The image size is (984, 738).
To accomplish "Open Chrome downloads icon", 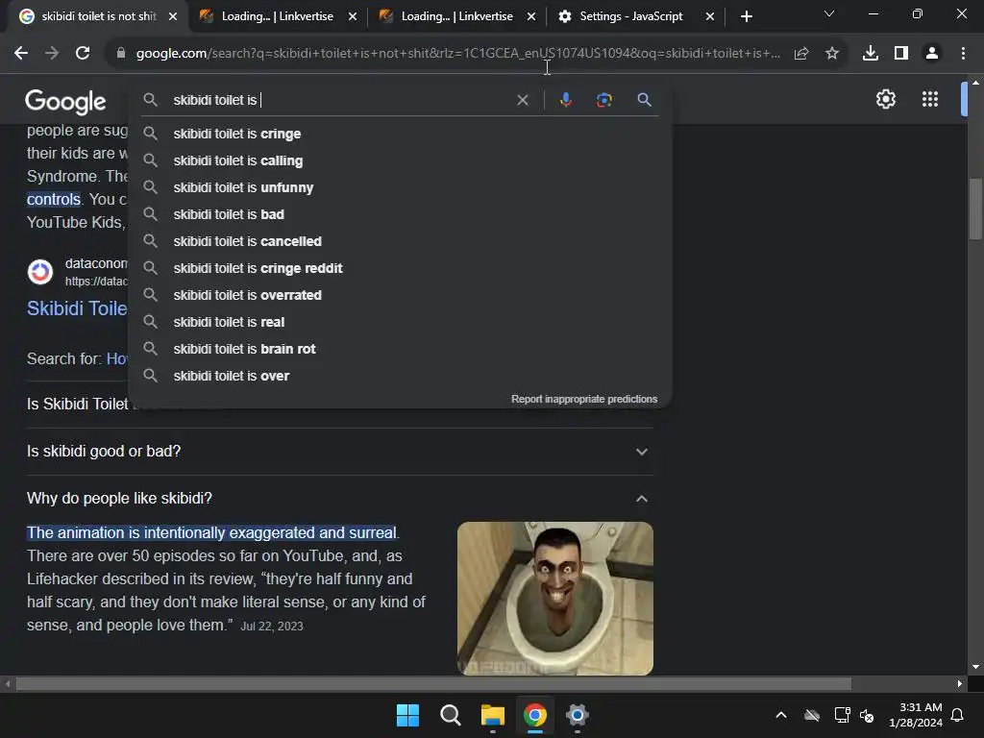I will coord(871,54).
